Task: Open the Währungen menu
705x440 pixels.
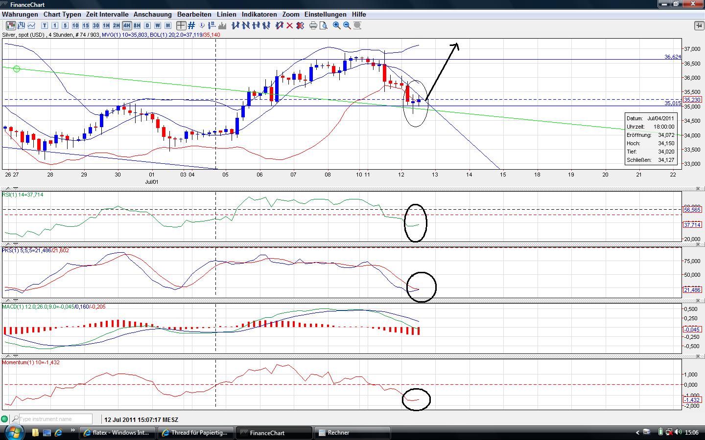Action: tap(20, 15)
